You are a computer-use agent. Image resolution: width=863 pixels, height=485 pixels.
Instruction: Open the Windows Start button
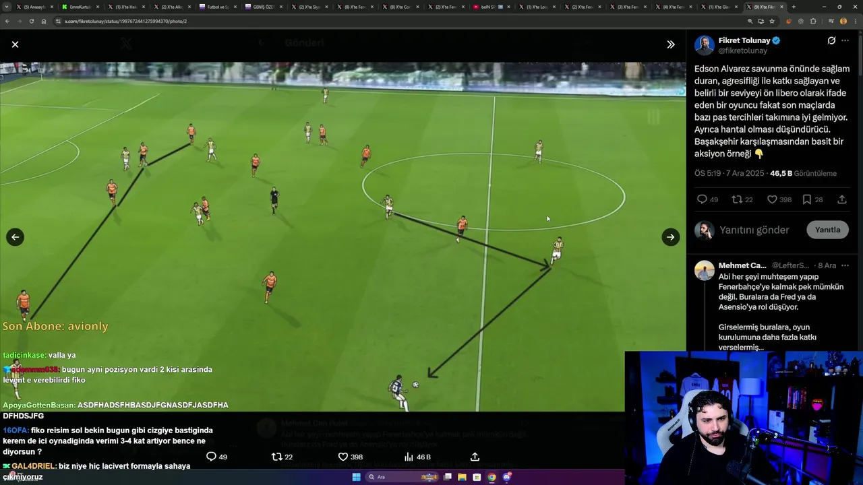point(356,477)
